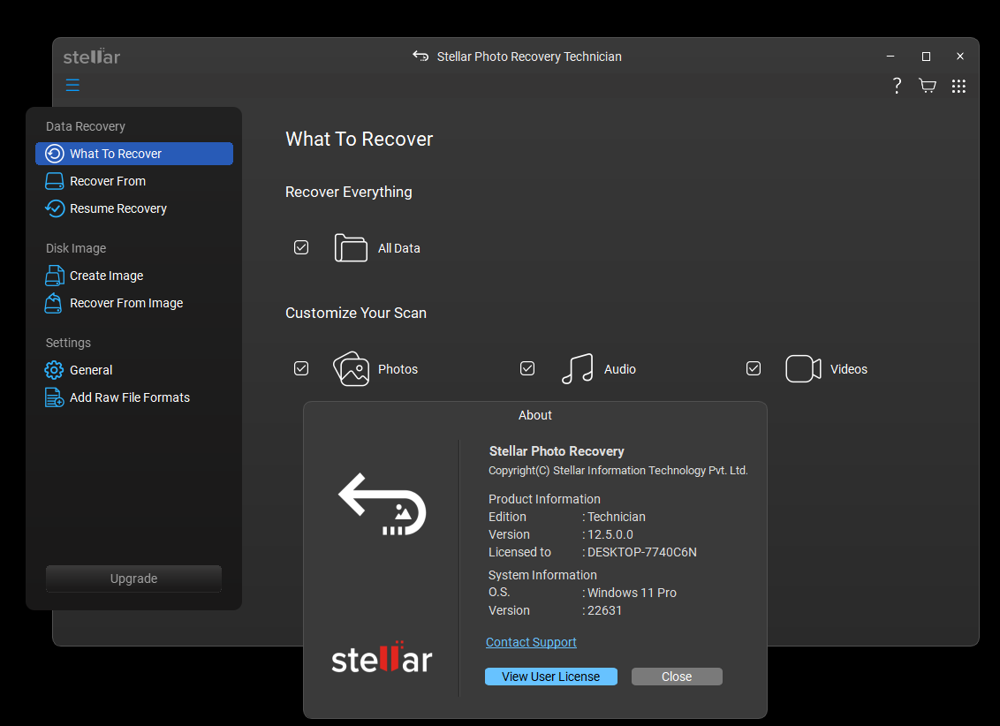
Task: Click the Photos picture icon
Action: 352,368
